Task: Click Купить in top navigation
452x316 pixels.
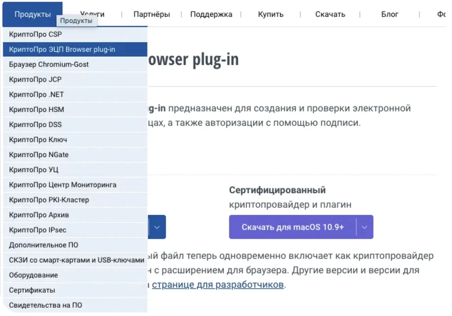Action: tap(270, 14)
